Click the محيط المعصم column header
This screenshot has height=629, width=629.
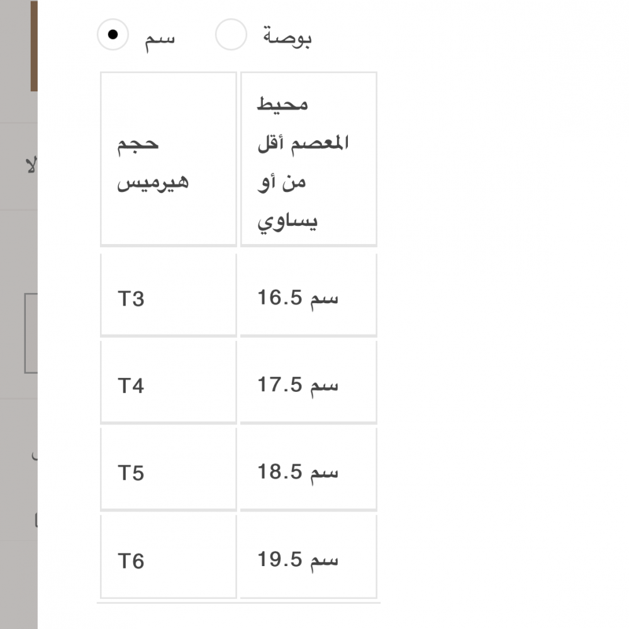[x=308, y=159]
